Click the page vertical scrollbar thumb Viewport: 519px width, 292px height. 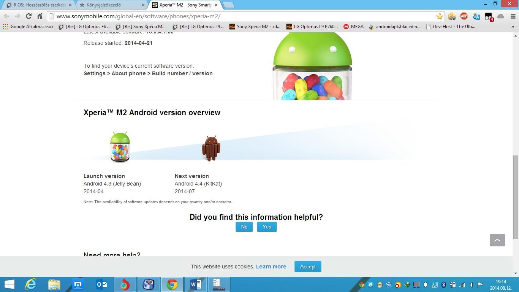tap(516, 197)
